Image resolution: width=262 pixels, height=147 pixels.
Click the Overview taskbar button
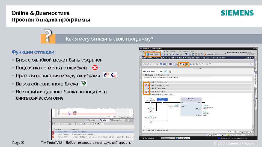click(168, 138)
